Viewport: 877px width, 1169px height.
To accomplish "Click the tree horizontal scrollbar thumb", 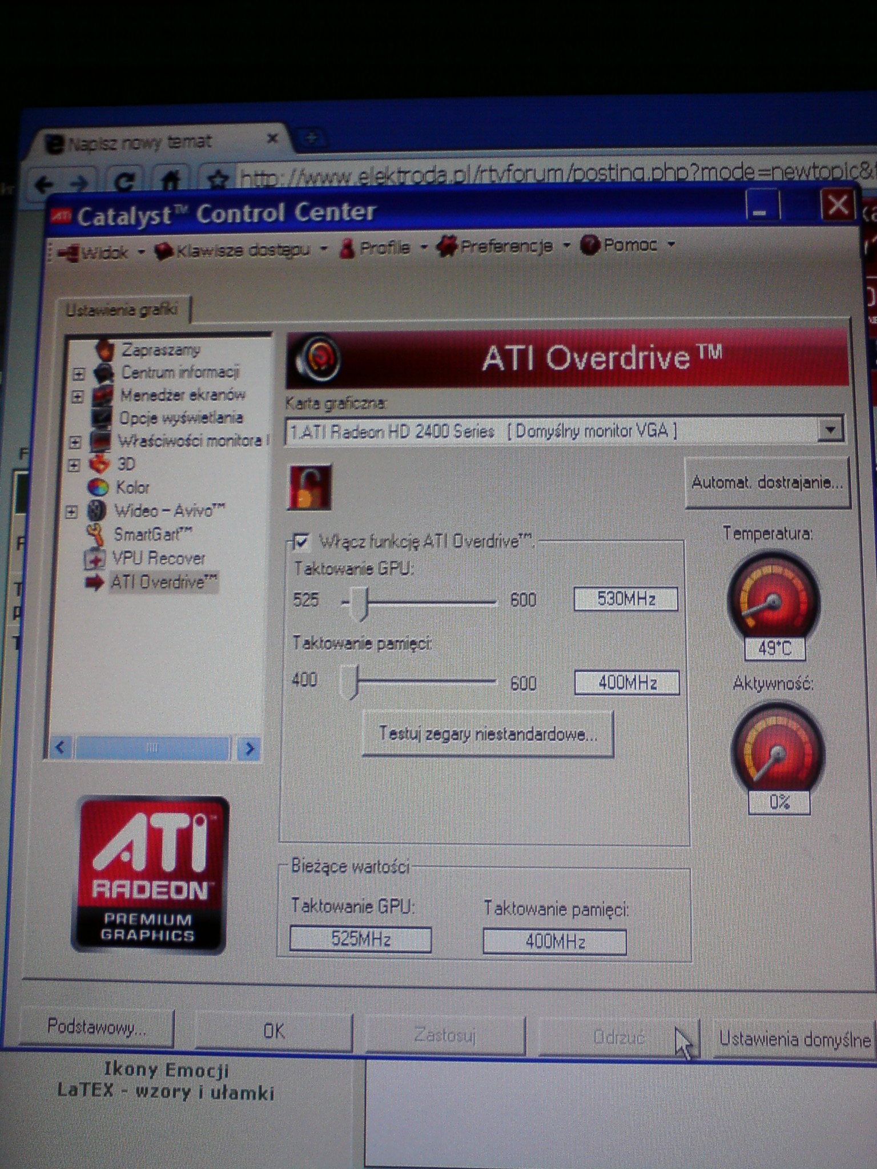I will coord(152,748).
